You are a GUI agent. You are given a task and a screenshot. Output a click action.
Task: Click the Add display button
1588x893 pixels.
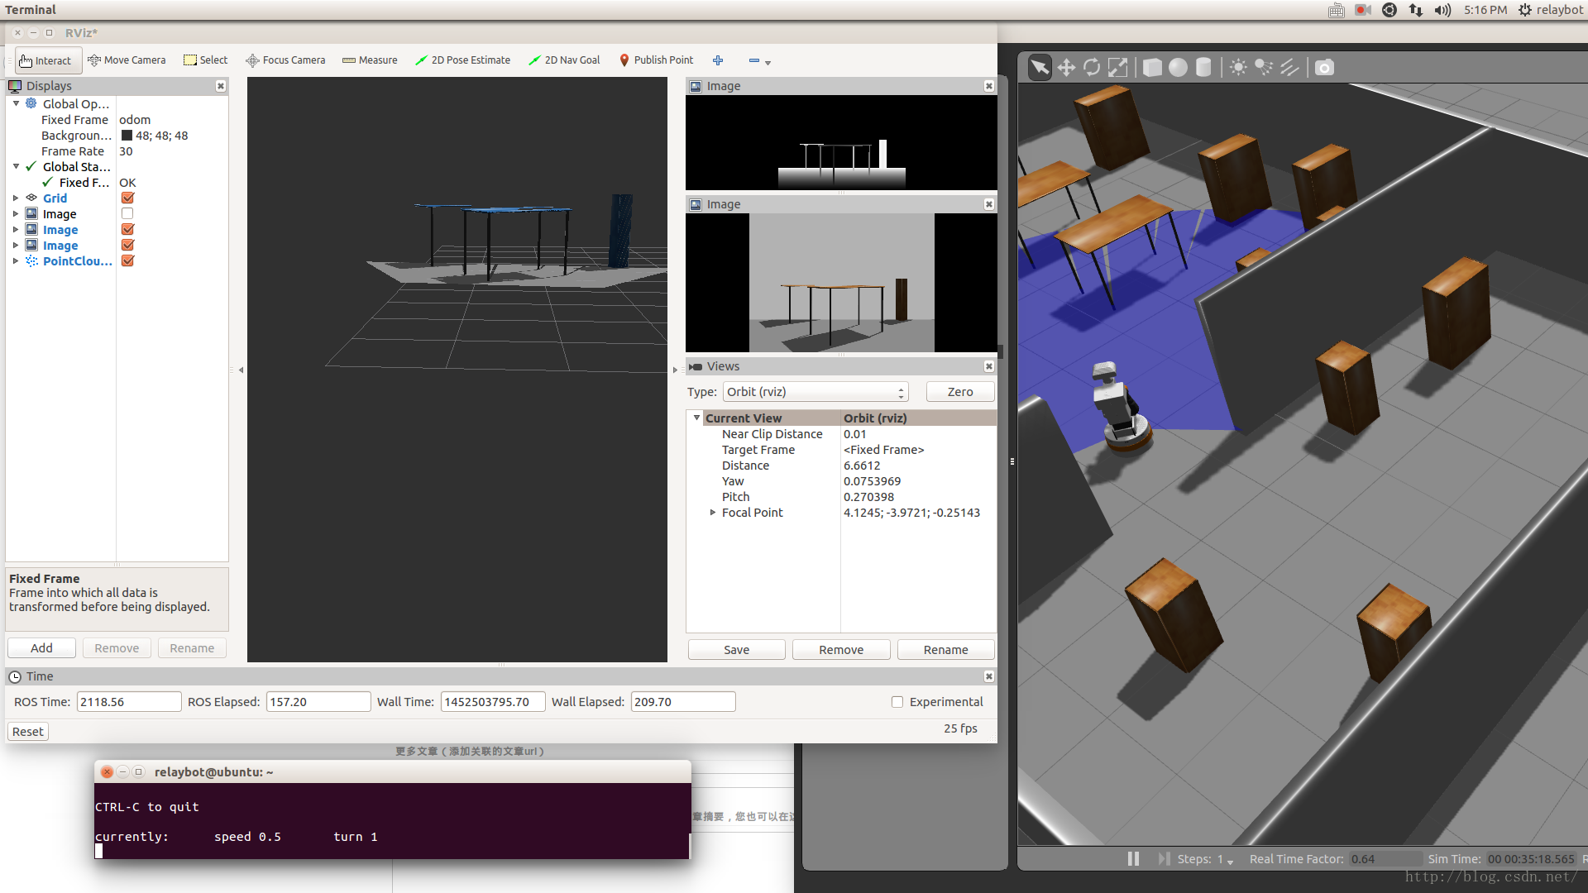pos(41,648)
